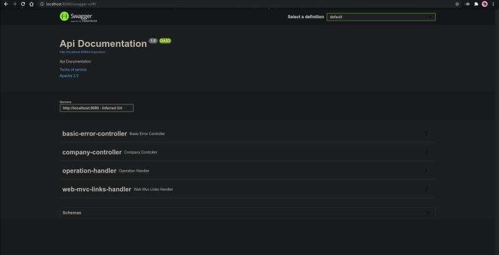This screenshot has width=499, height=255.
Task: Click the 'Web Mvc Links Handler' description
Action: [153, 189]
